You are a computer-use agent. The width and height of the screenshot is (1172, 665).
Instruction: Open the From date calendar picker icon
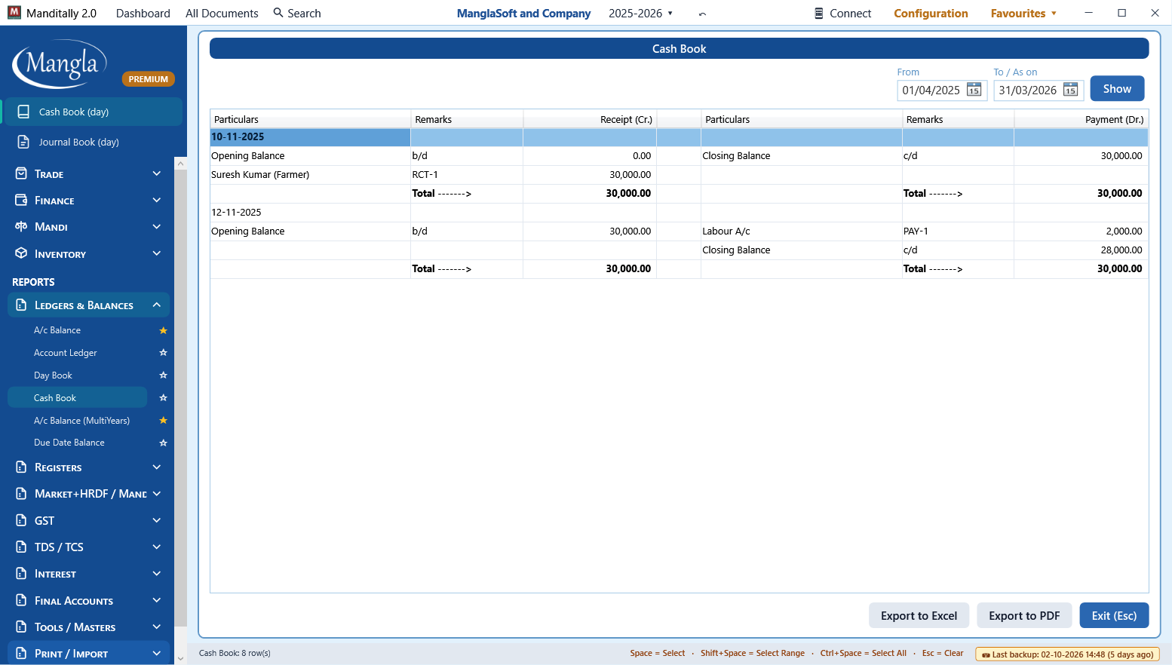(974, 90)
